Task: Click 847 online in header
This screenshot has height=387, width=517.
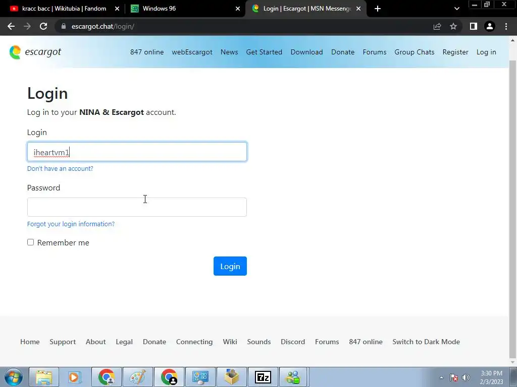Action: coord(147,52)
